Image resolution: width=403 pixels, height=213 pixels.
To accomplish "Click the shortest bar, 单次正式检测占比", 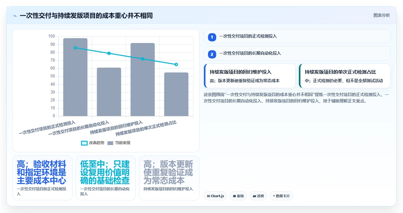I will tap(176, 94).
